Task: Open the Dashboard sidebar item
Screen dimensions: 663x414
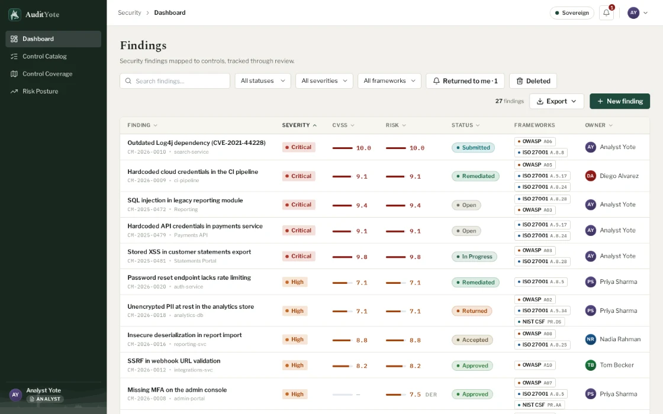Action: (53, 39)
